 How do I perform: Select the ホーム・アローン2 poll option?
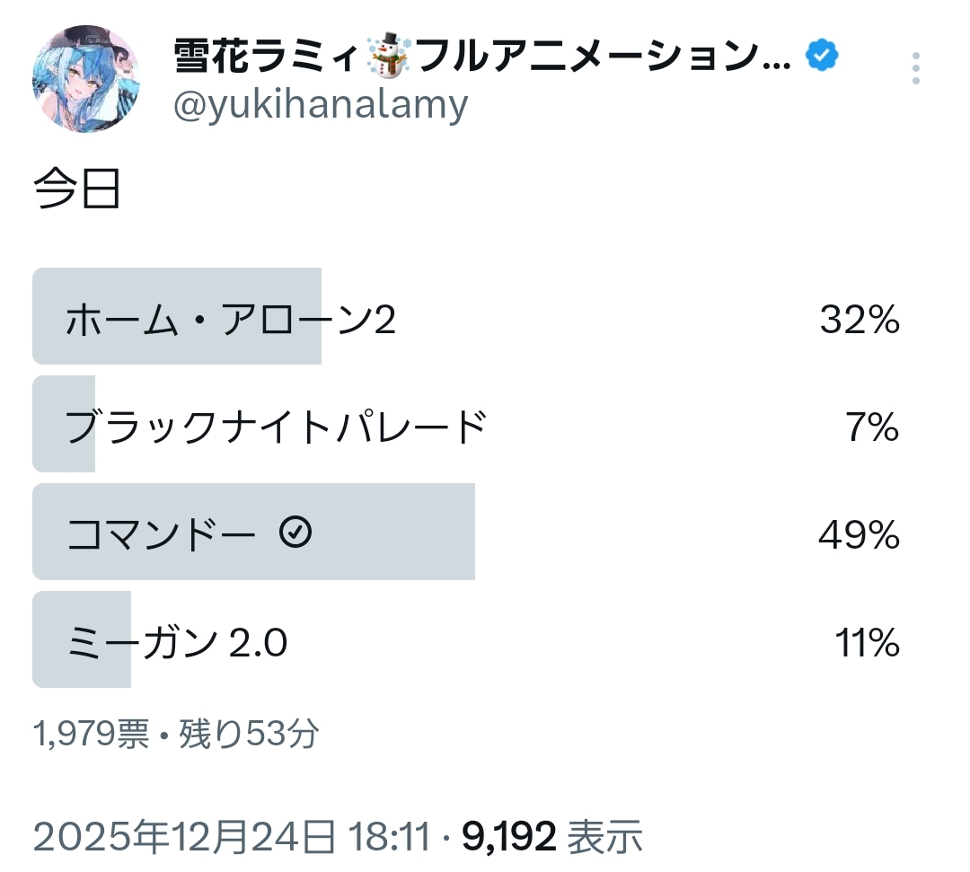coord(231,321)
